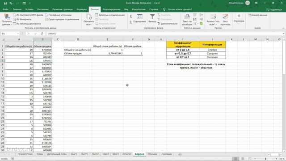Click Из текстового/CSV-файла
The width and height of the screenshot is (286, 161).
click(x=28, y=15)
